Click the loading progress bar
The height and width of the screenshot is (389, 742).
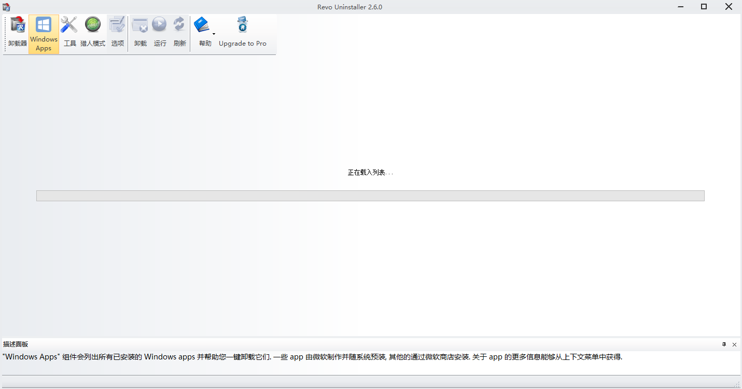(370, 196)
